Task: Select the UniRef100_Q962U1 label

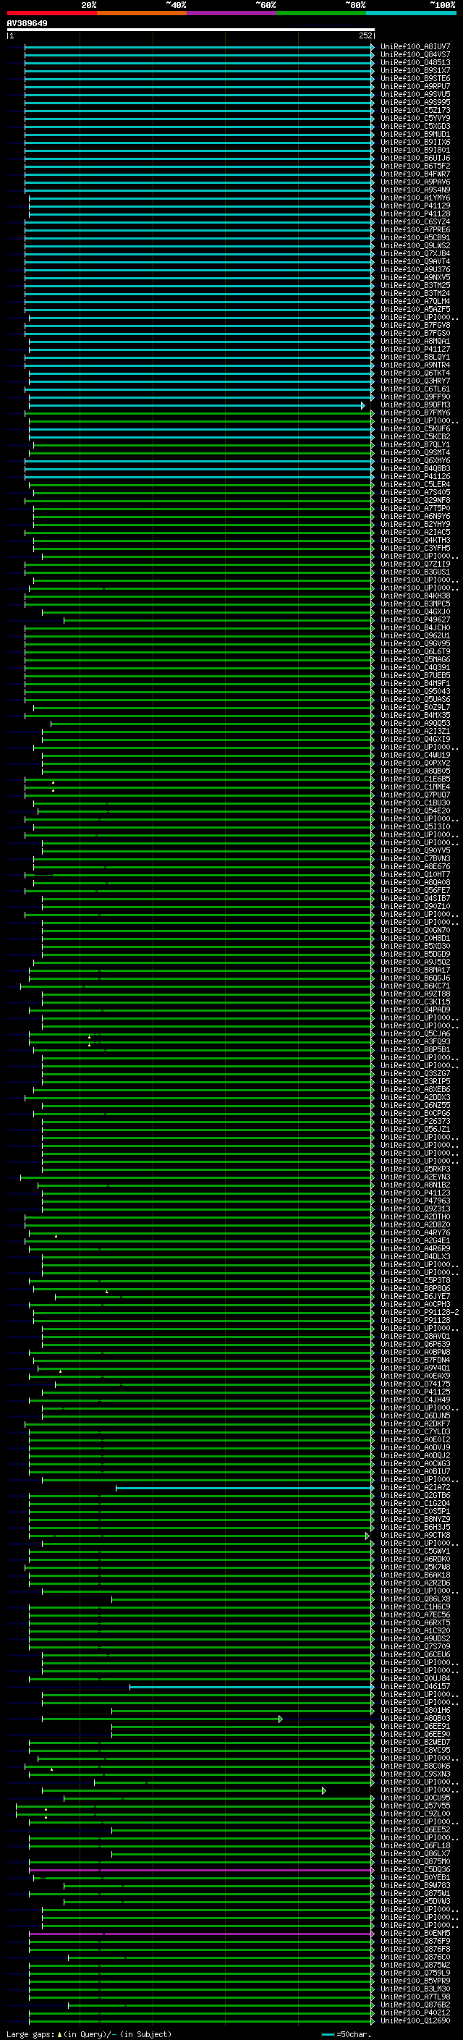Action: [x=415, y=636]
